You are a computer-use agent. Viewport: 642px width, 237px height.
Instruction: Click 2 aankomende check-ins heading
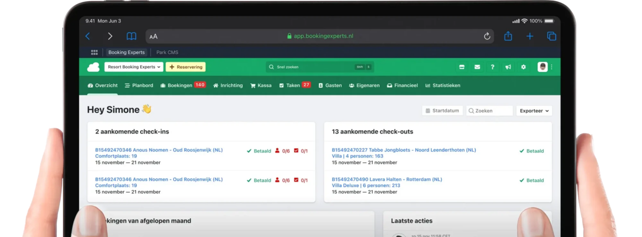point(132,132)
